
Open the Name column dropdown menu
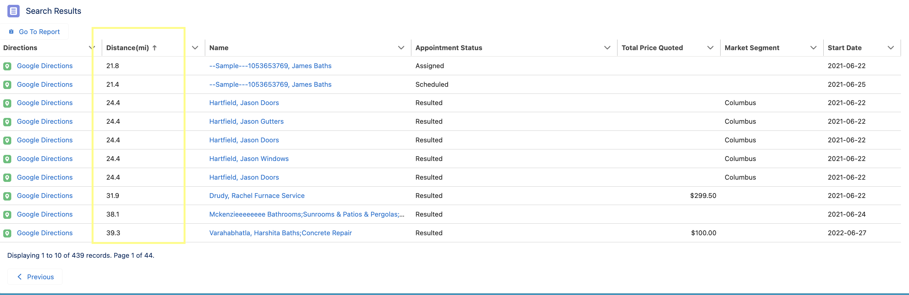pyautogui.click(x=401, y=48)
